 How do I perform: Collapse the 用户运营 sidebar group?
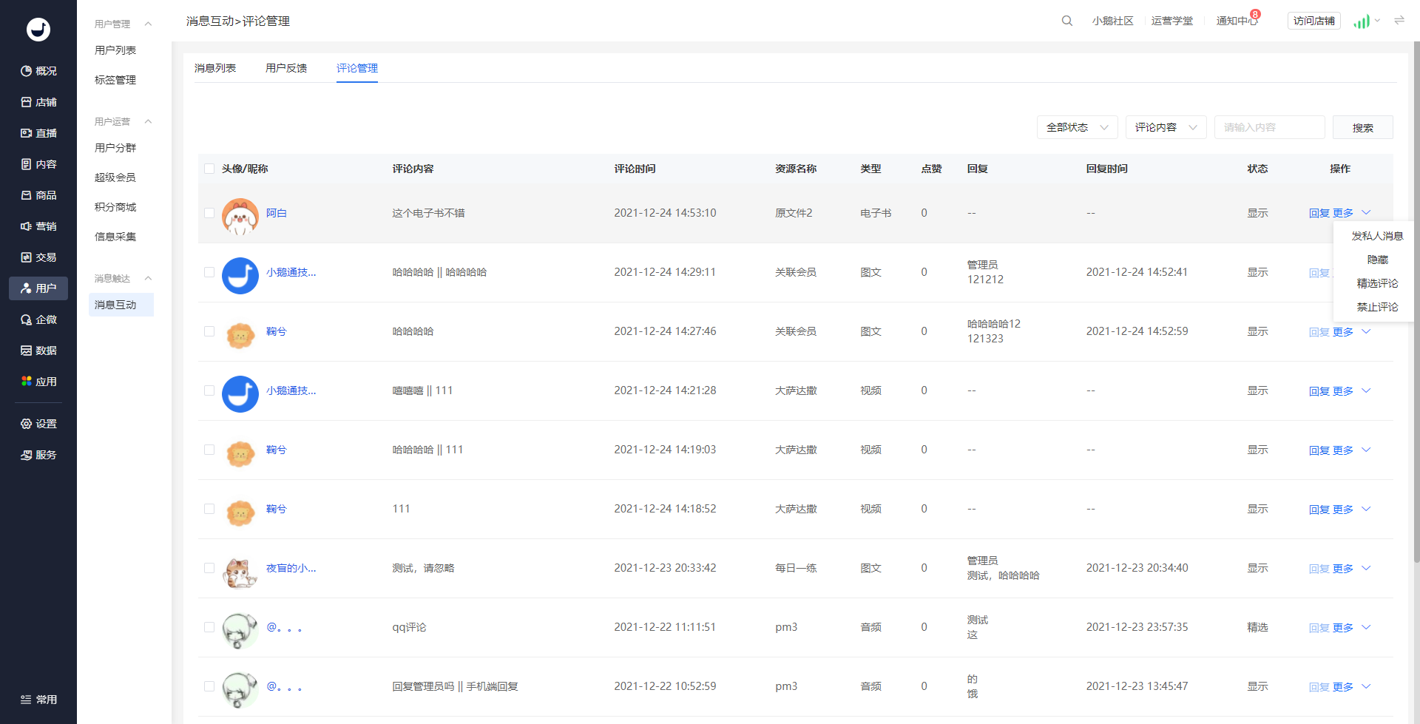[148, 121]
